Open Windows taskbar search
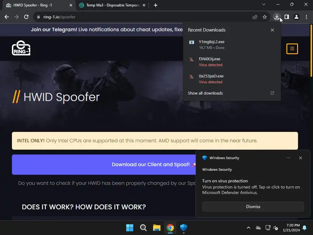 coord(143,228)
